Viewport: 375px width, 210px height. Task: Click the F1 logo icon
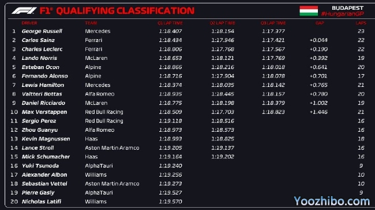point(24,11)
